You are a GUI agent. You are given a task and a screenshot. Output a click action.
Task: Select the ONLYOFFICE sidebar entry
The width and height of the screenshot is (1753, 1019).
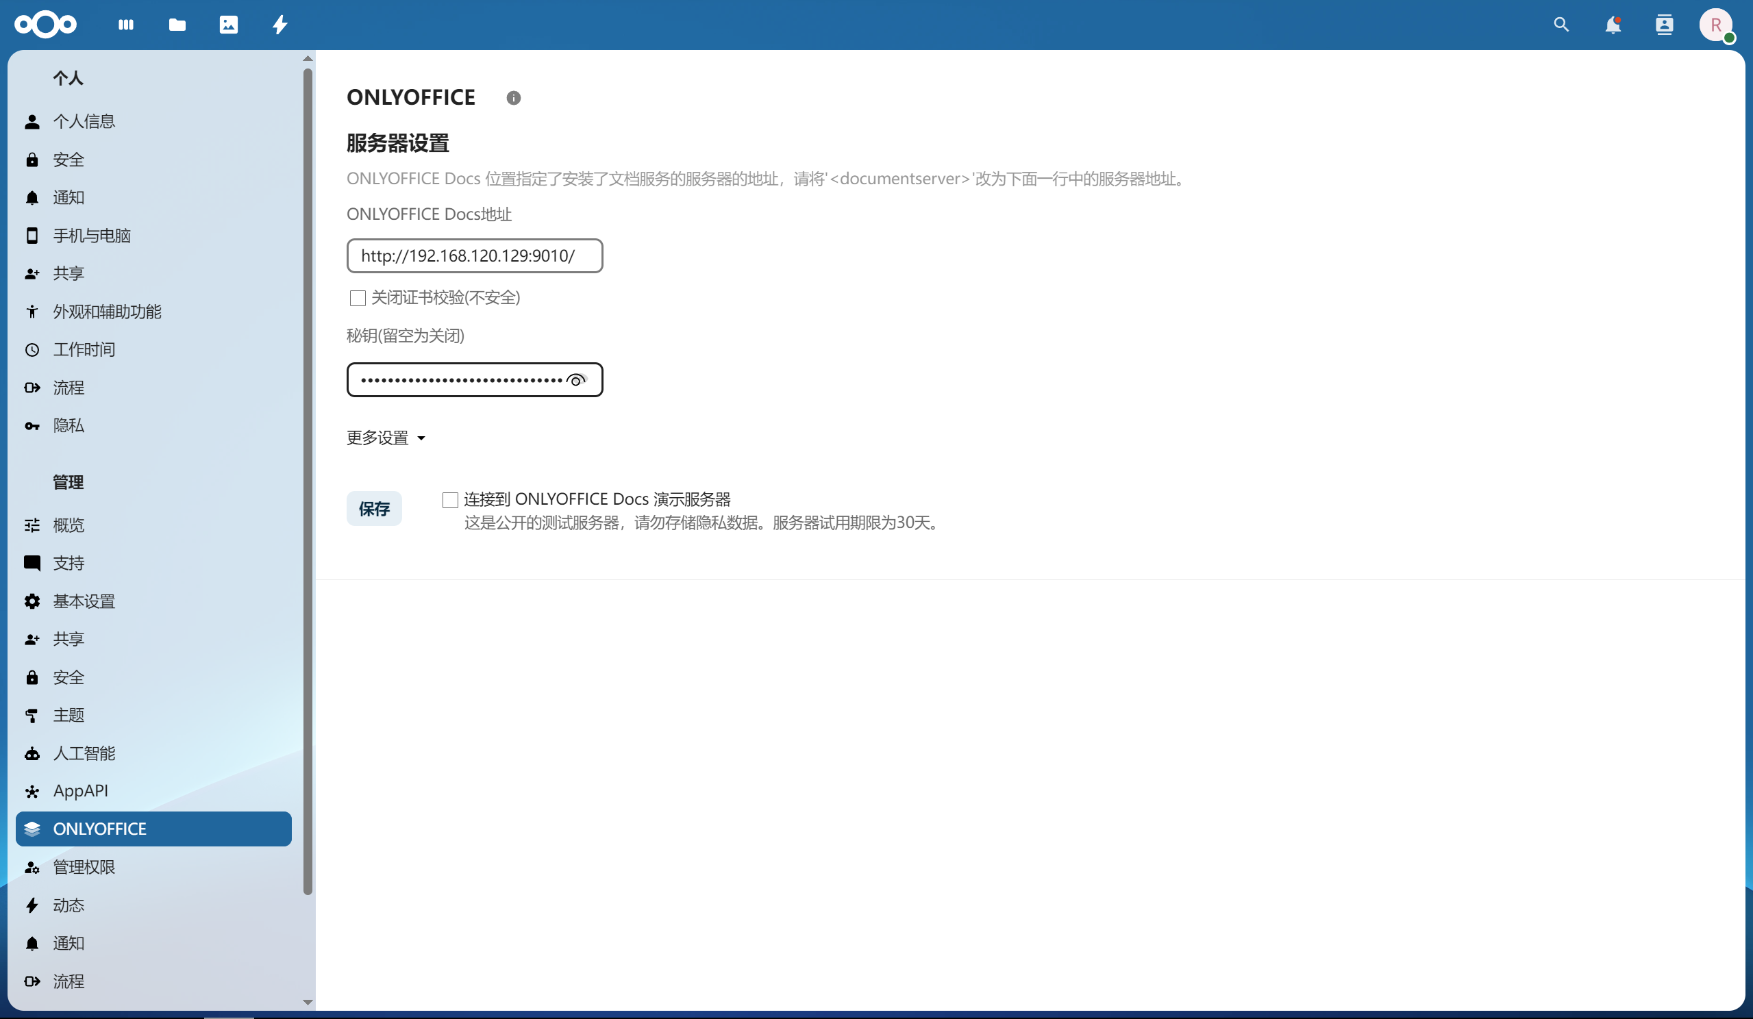click(x=153, y=829)
